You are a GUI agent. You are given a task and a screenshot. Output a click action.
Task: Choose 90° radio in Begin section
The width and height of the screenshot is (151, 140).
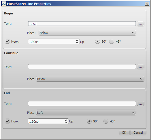coord(97,41)
